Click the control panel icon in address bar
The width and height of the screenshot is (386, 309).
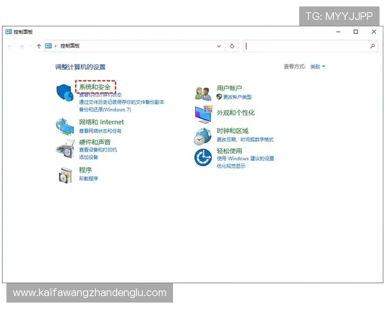48,46
